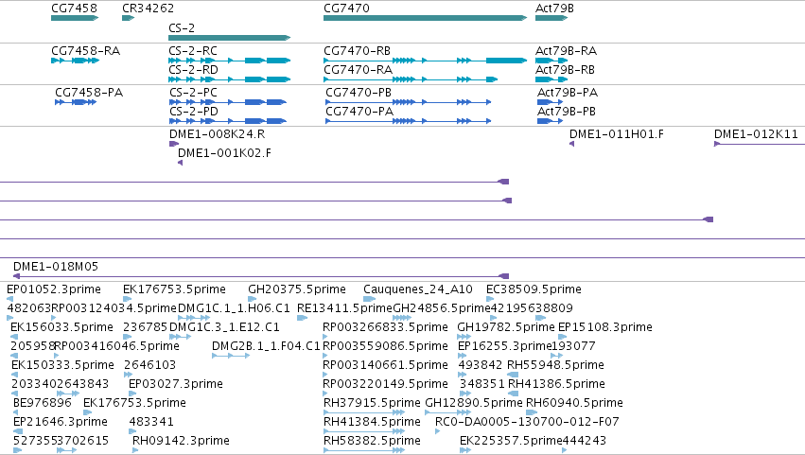Select the Act79B-RB transcript glyph
Screen dimensions: 805x455
551,79
